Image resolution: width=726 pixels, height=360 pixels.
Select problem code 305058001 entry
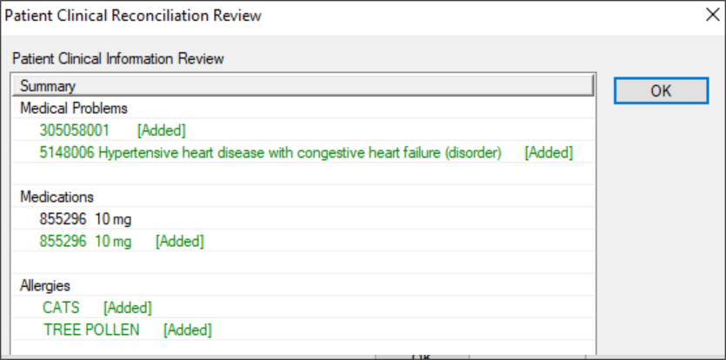75,130
